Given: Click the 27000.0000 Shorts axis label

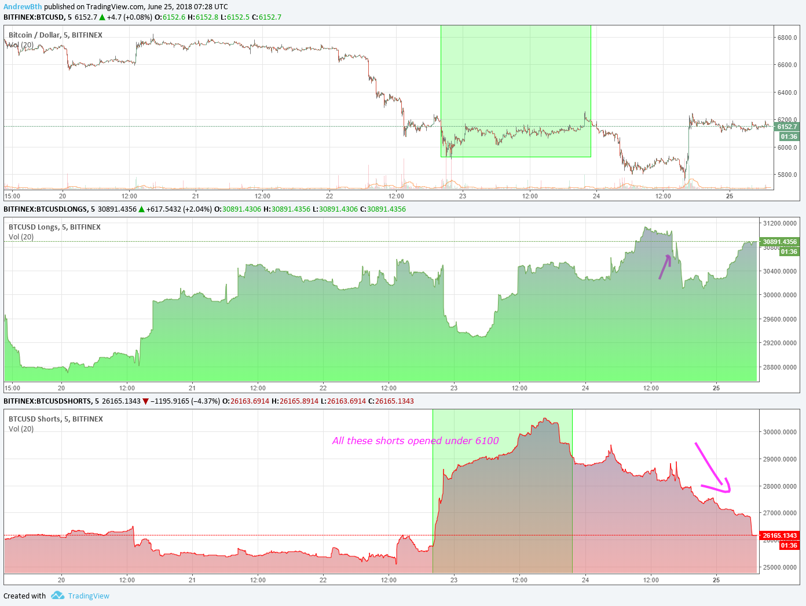Looking at the screenshot, I should [x=780, y=513].
